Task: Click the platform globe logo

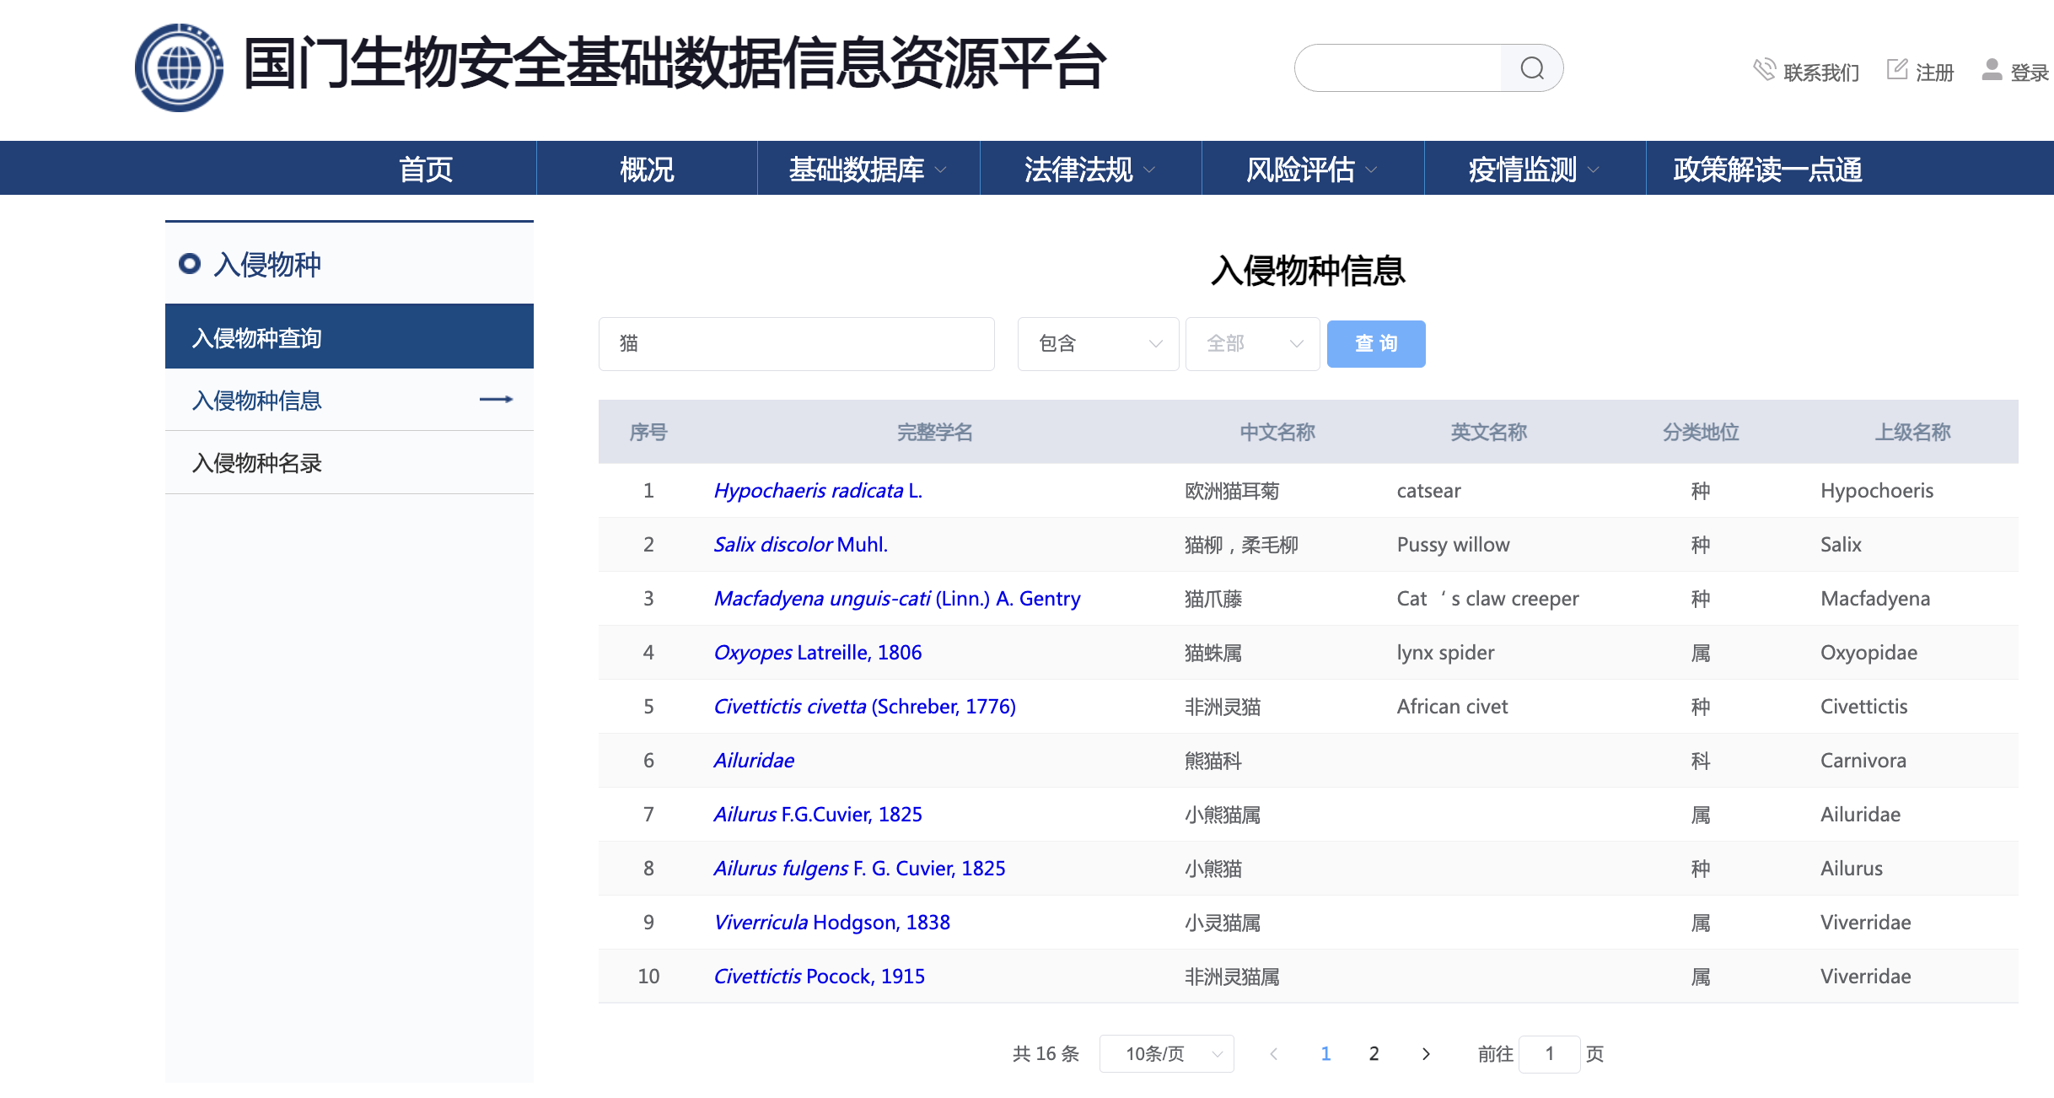Action: click(179, 68)
